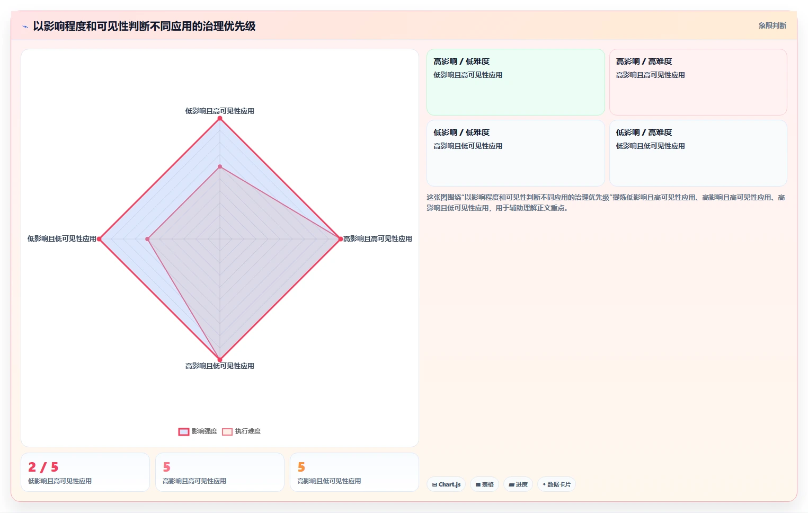Click the 影响强度 legend text

pos(205,431)
